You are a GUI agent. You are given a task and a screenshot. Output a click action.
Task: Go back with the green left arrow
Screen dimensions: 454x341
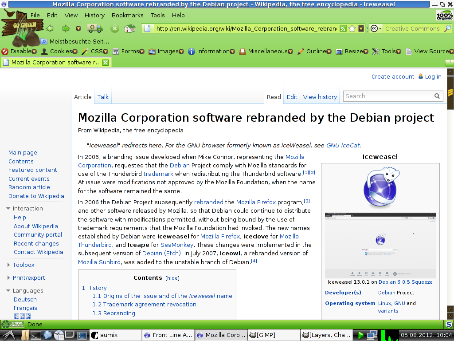tap(50, 28)
